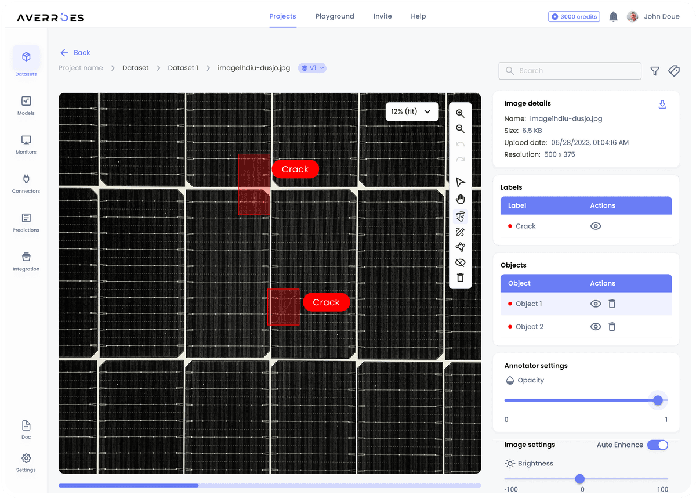The width and height of the screenshot is (696, 498).
Task: Select the Pencil drawing tool
Action: click(460, 232)
